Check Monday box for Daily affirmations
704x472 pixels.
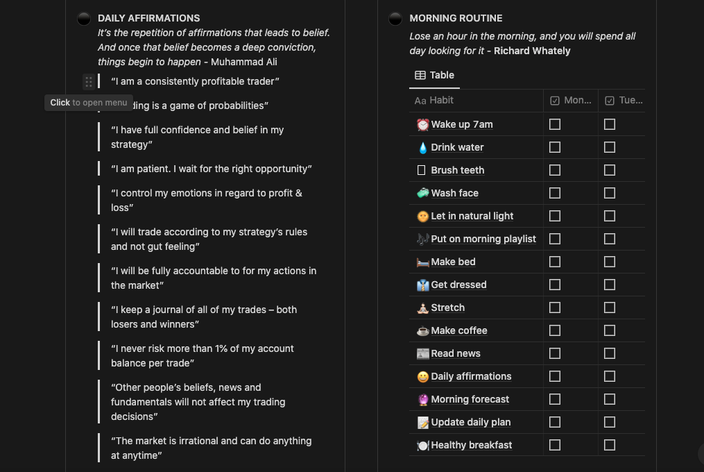pyautogui.click(x=555, y=377)
